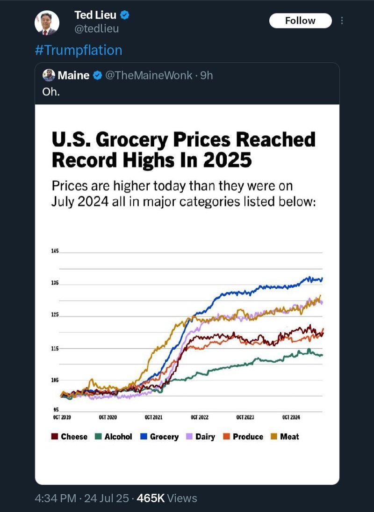Image resolution: width=374 pixels, height=512 pixels.
Task: Click the Ted Lieu display name
Action: (x=95, y=15)
